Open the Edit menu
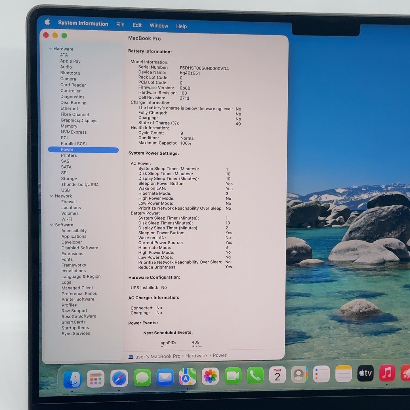 click(x=137, y=25)
